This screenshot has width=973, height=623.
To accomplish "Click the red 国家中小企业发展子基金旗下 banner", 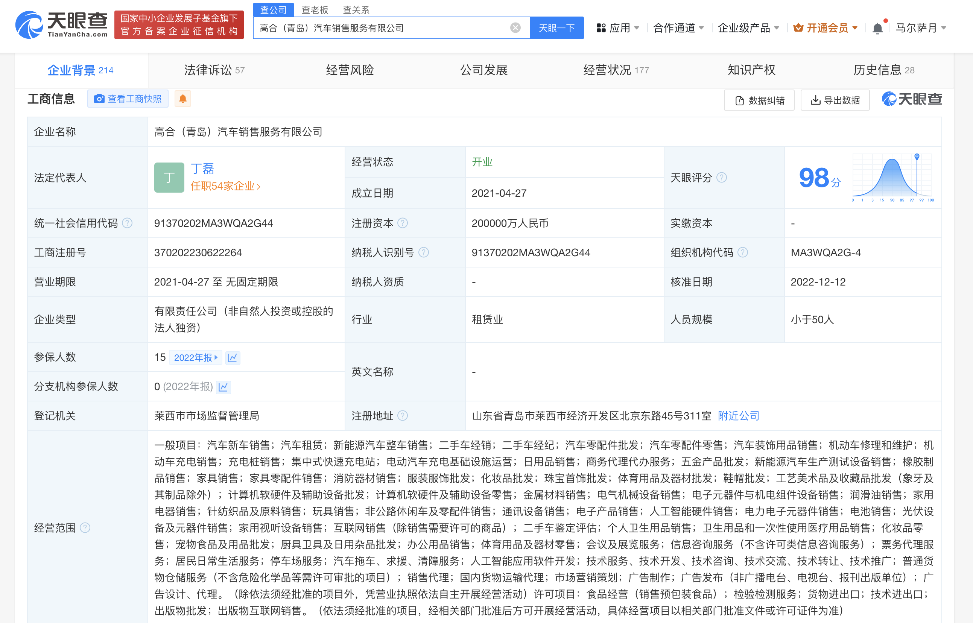I will point(179,25).
